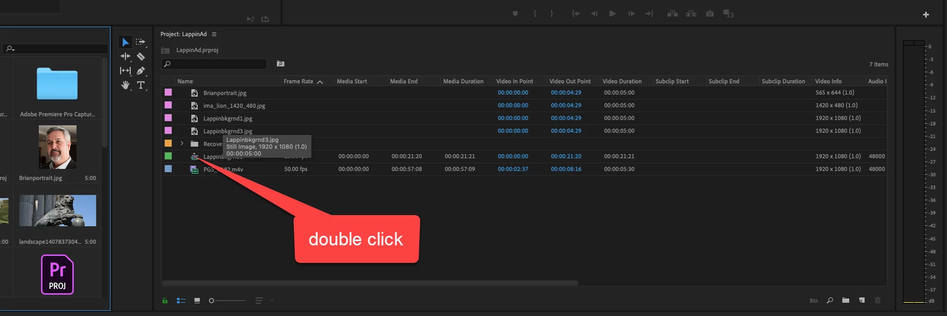The width and height of the screenshot is (947, 316).
Task: Click the orange label of bin row
Action: click(168, 143)
